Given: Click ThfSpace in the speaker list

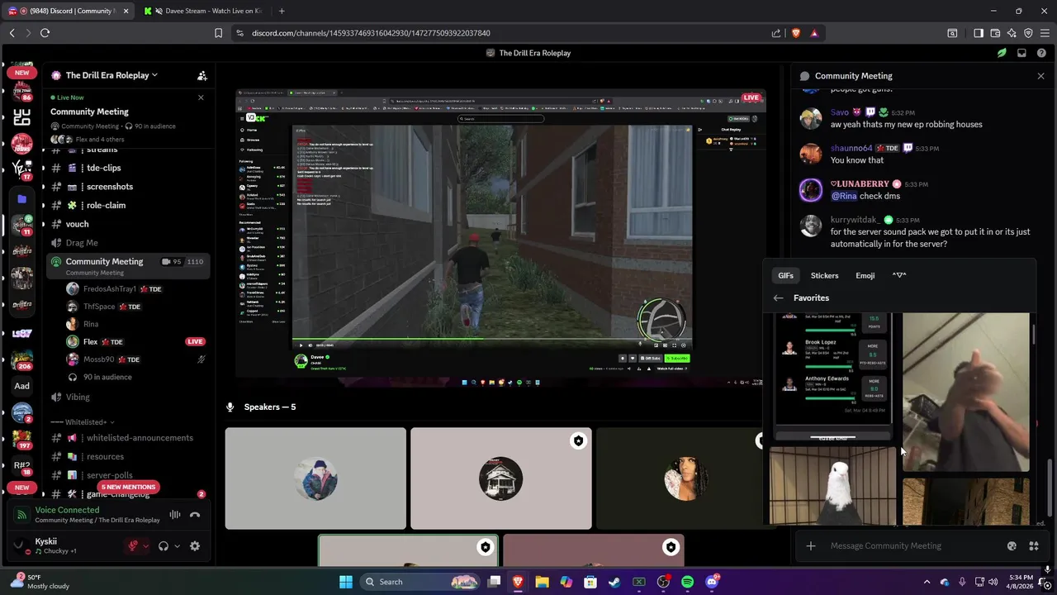Looking at the screenshot, I should coord(99,307).
